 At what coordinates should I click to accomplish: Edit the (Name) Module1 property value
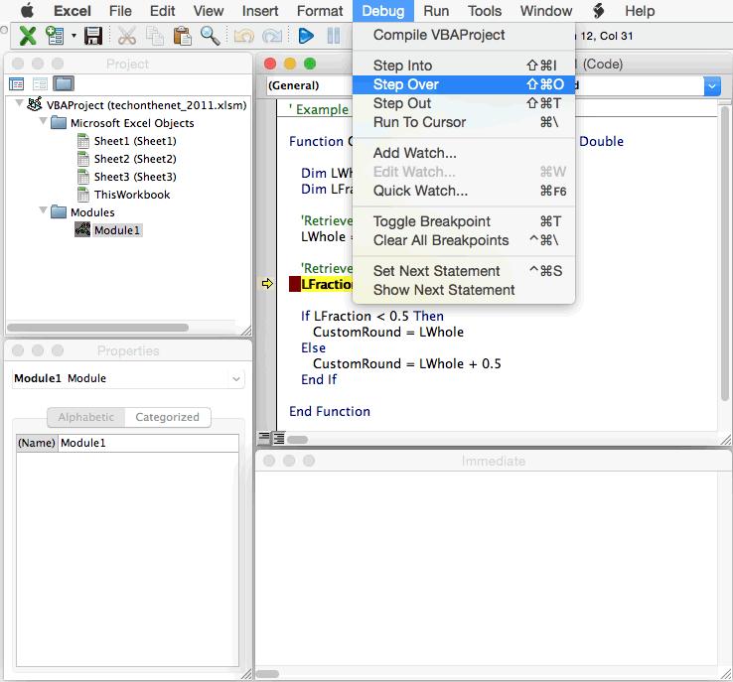[x=148, y=443]
